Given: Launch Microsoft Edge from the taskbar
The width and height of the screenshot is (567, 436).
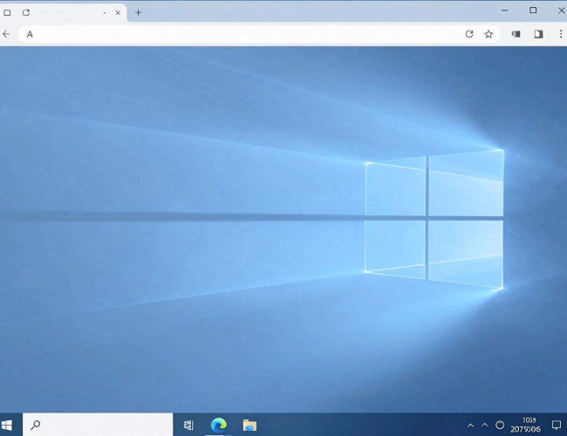Looking at the screenshot, I should (x=219, y=426).
